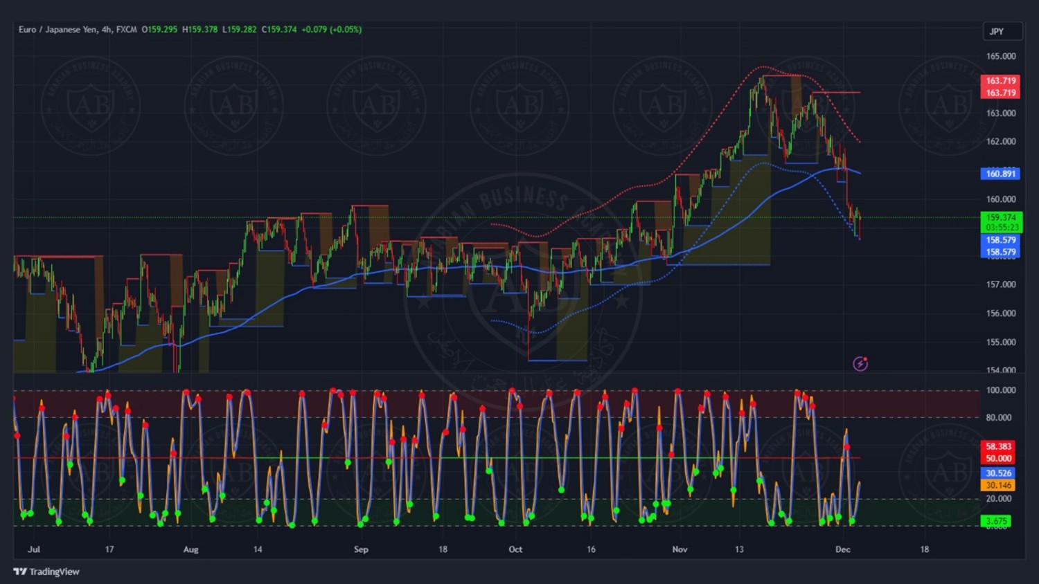The image size is (1039, 584).
Task: Click the Oct label on time axis
Action: coord(515,549)
